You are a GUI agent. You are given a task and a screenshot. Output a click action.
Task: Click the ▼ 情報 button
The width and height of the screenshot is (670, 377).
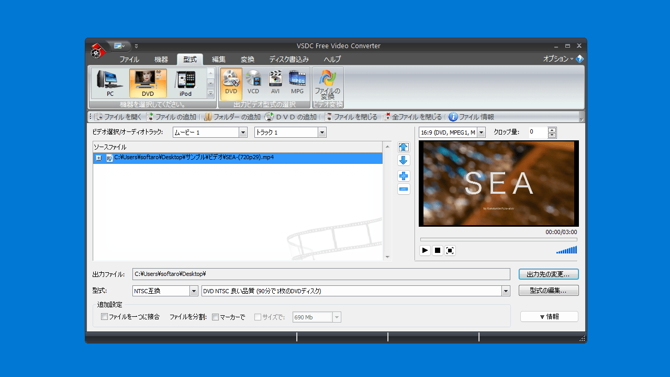click(x=549, y=316)
